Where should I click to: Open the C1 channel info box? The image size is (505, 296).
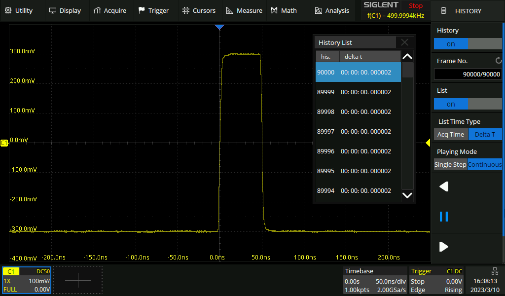(x=27, y=280)
